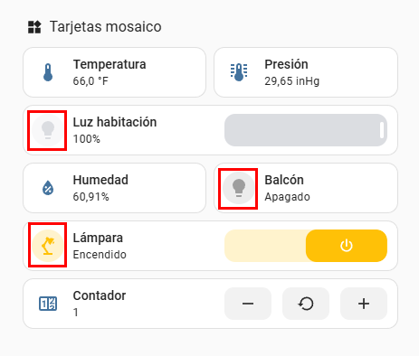Click the Presión pressure gauge icon

point(239,72)
